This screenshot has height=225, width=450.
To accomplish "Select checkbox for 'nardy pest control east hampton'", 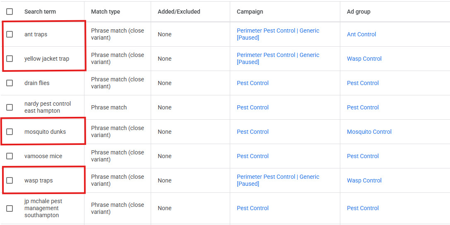I will tap(10, 107).
